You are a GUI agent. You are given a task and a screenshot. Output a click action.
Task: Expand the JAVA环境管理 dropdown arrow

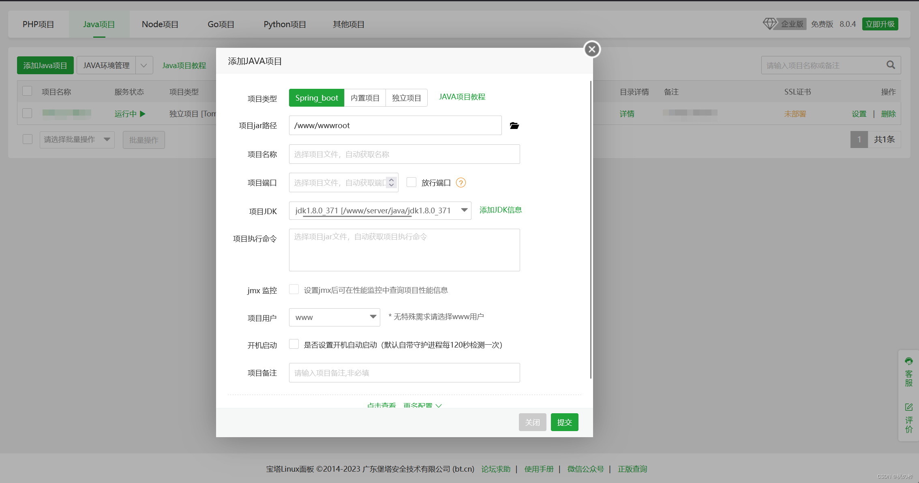tap(144, 65)
